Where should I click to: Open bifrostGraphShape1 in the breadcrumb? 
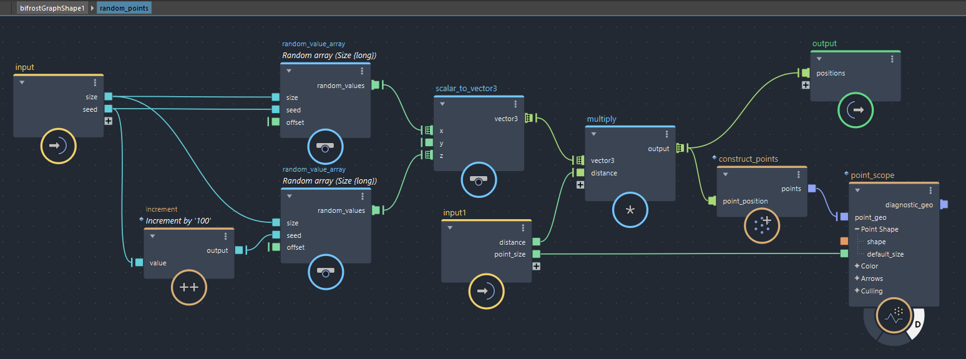pos(51,8)
